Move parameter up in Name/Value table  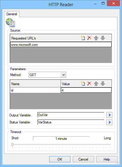pos(96,84)
